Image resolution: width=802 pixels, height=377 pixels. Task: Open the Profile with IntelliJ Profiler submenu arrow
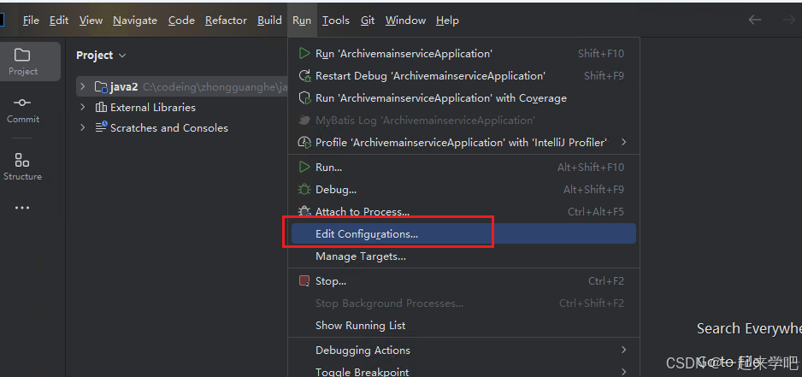(623, 142)
